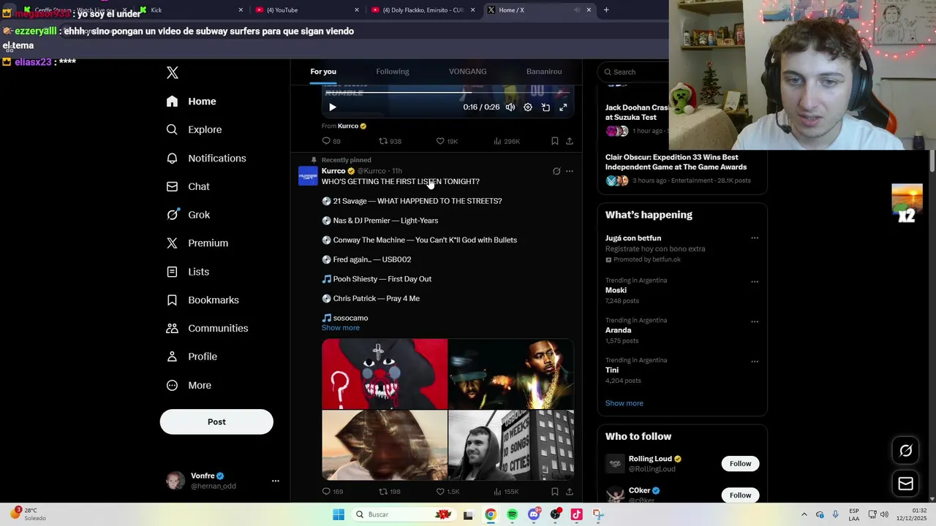The image size is (936, 526).
Task: Play the video in the top post
Action: tap(333, 107)
